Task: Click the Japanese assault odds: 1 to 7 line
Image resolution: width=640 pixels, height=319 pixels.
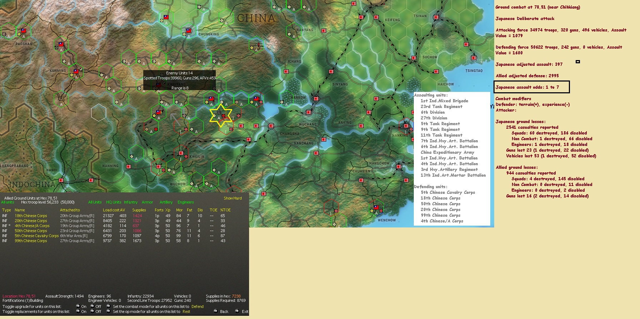Action: point(527,87)
